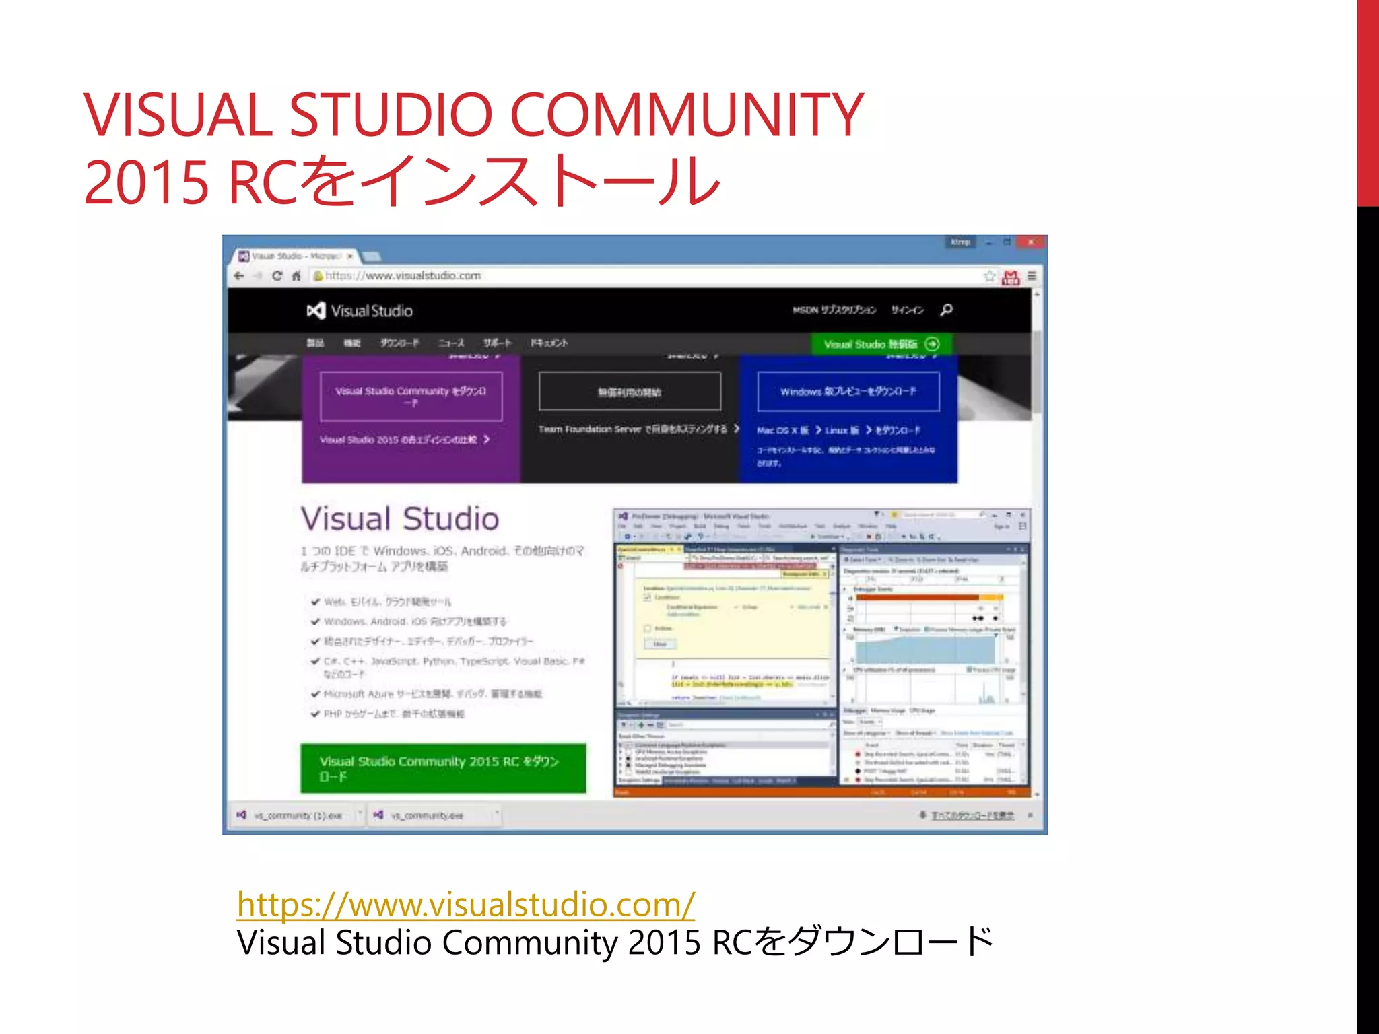Click the address bar showing www.visualstudio.com
The height and width of the screenshot is (1034, 1379).
coord(645,276)
